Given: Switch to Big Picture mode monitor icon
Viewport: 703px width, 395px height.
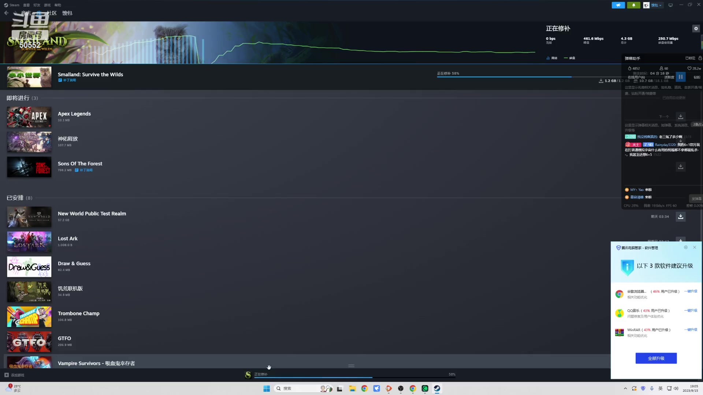Looking at the screenshot, I should click(x=670, y=5).
